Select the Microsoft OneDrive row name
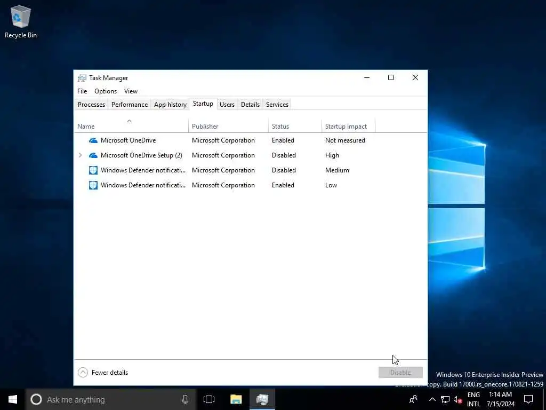The image size is (546, 410). click(128, 140)
